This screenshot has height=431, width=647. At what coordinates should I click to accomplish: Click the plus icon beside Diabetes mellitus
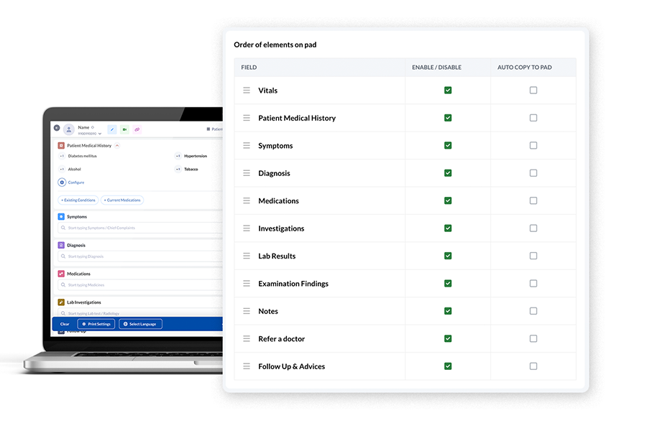(x=62, y=157)
